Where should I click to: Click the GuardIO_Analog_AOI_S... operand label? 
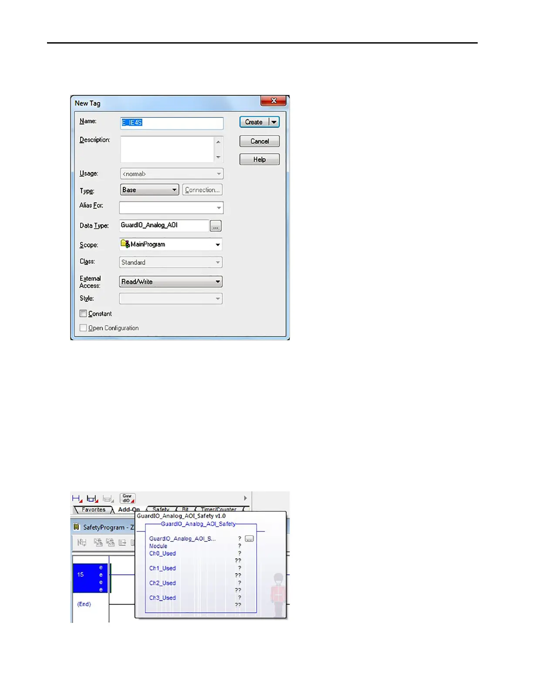[182, 539]
